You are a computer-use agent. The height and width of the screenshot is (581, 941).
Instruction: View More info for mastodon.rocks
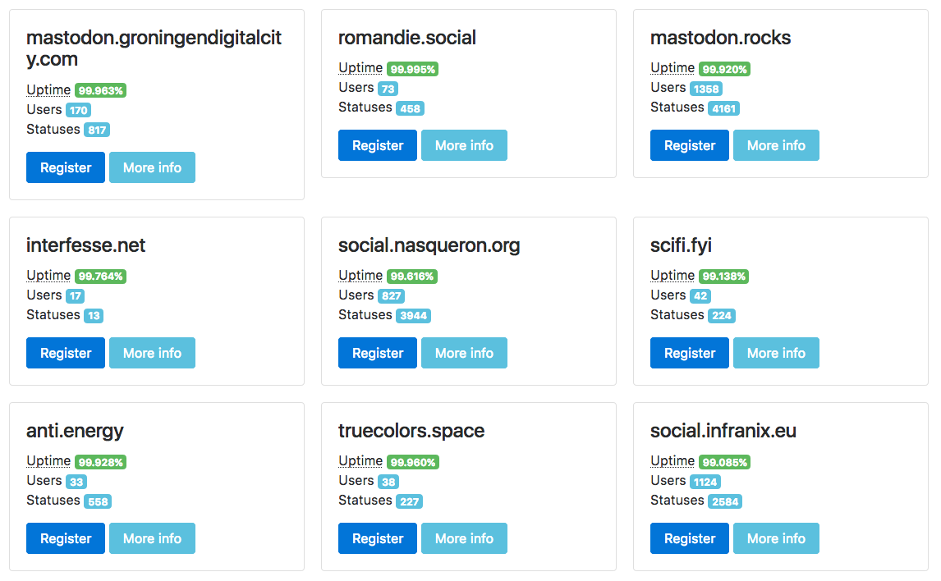tap(776, 145)
